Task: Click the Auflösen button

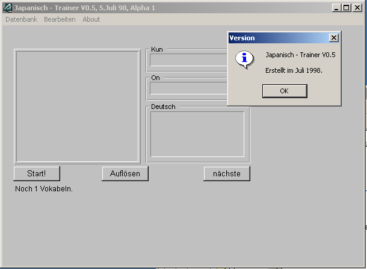Action: [125, 174]
